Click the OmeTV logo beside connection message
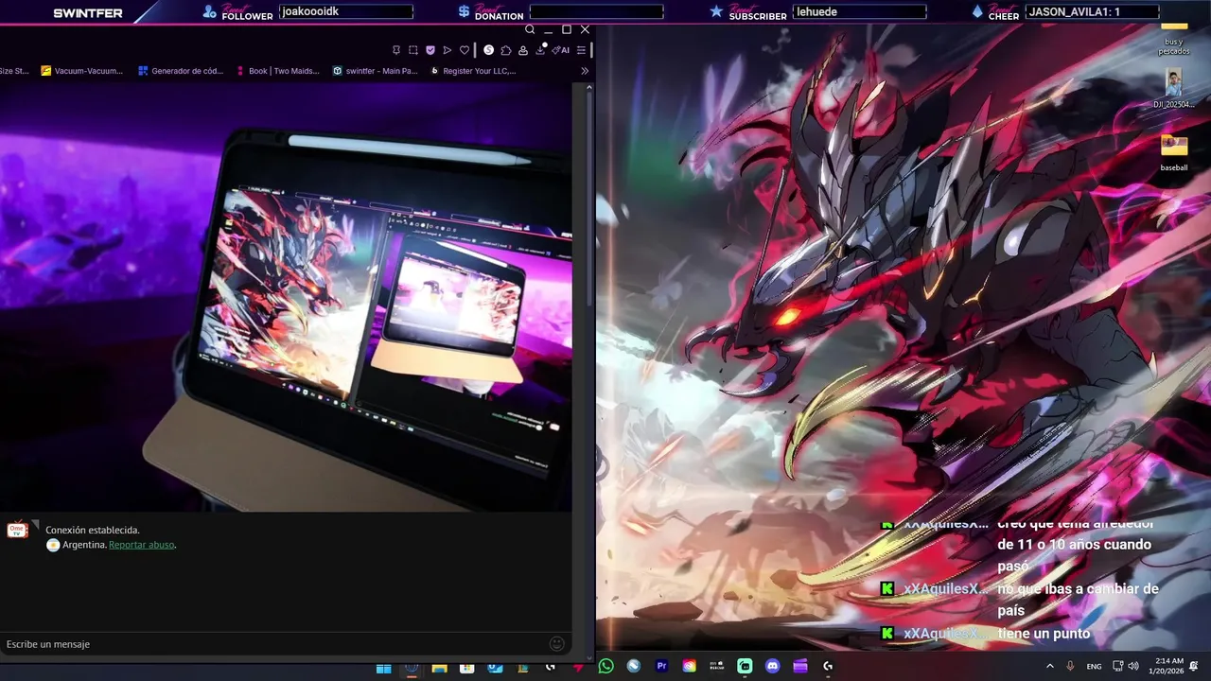 (x=18, y=531)
